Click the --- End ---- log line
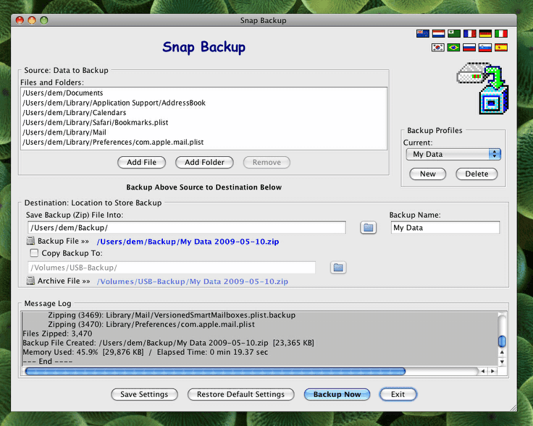 click(x=47, y=361)
